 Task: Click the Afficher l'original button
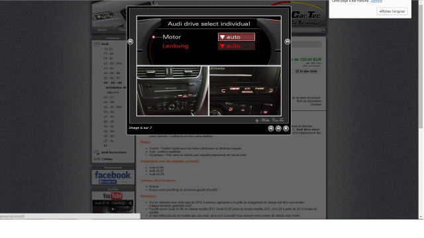point(392,11)
